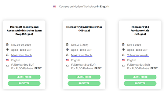Register for the MS-900 Fundamentals course

140,83
